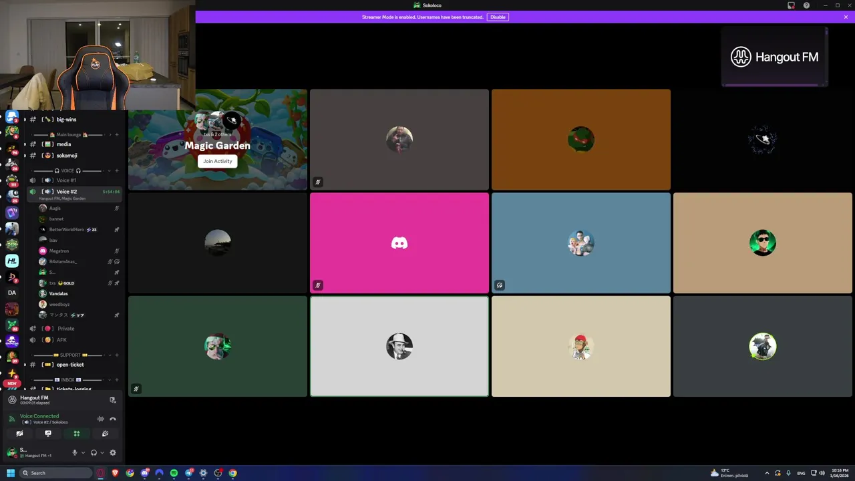Add a channel to the VOICE category

coord(117,171)
